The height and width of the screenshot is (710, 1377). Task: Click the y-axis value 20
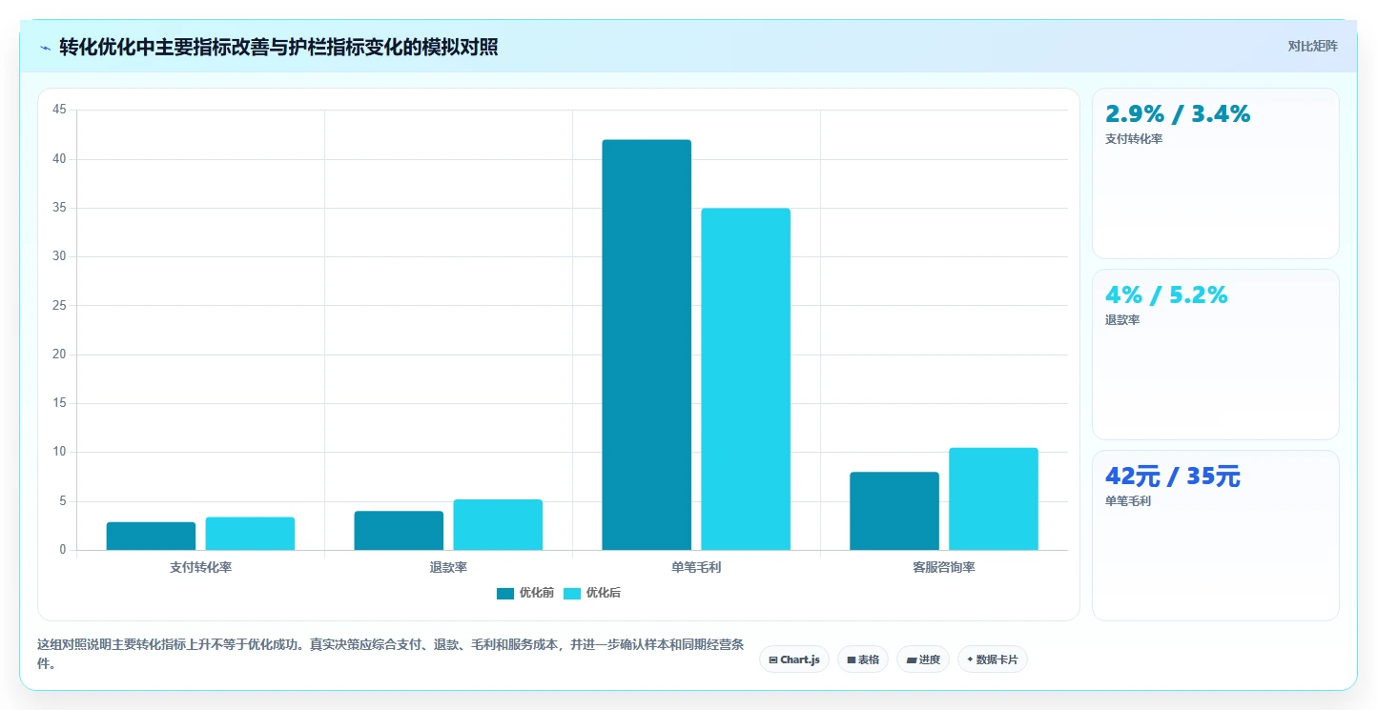[x=59, y=355]
